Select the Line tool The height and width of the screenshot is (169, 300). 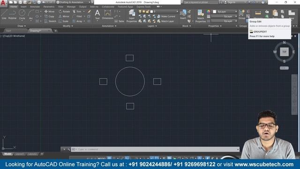pyautogui.click(x=4, y=15)
